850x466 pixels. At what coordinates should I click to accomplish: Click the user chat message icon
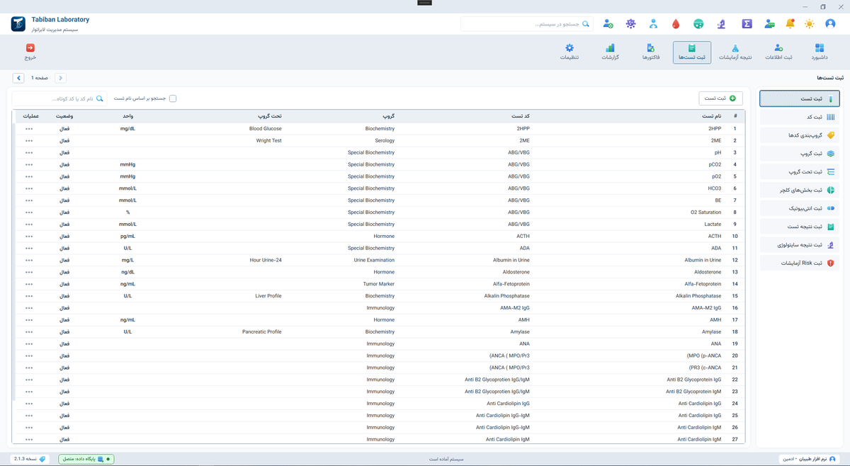769,23
